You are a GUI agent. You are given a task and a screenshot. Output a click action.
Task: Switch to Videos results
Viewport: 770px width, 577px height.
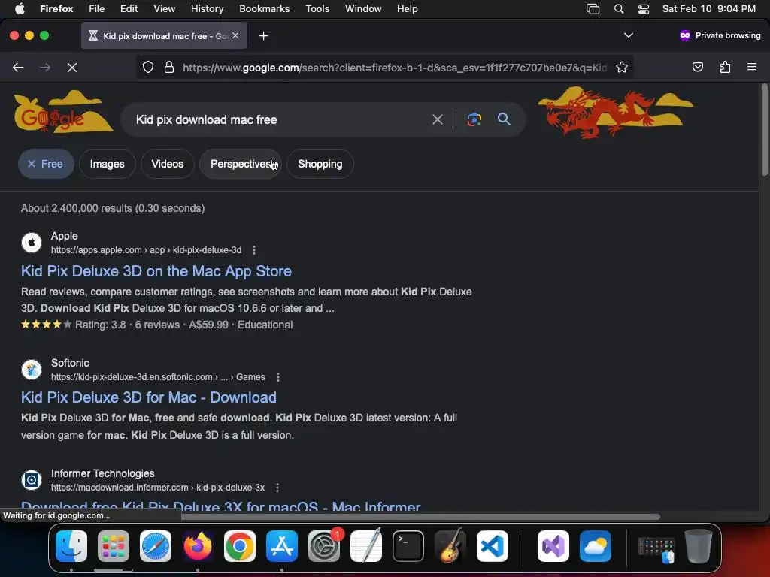click(x=168, y=164)
